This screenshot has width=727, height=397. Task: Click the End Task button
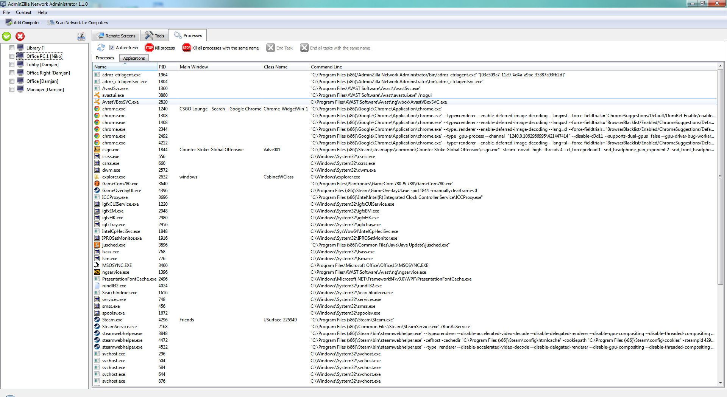[x=279, y=48]
